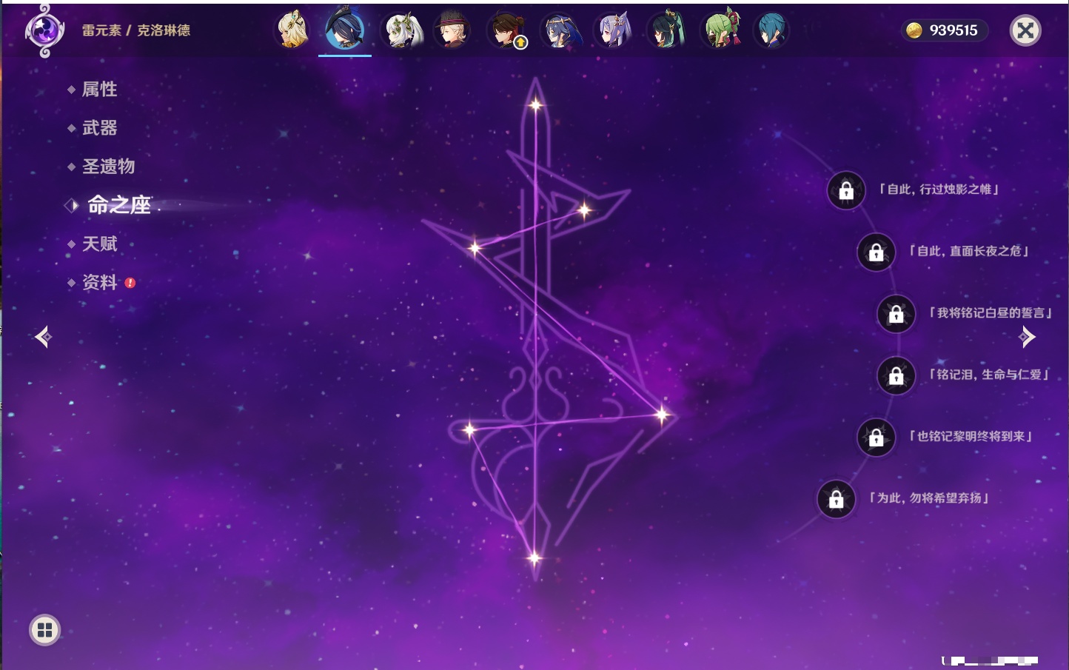Click the Mora balance 939515
The image size is (1069, 670).
coord(954,30)
